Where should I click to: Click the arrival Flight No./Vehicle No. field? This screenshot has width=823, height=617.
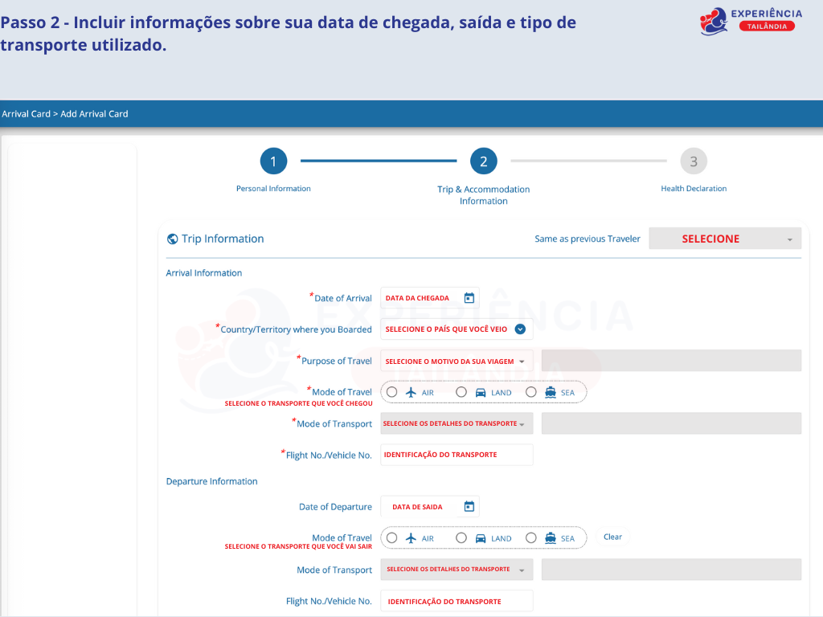click(x=456, y=455)
